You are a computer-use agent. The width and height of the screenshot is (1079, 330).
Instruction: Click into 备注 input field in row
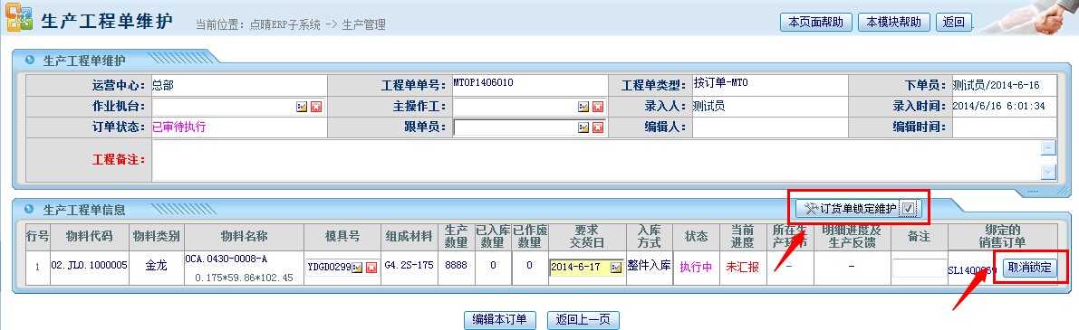click(920, 268)
